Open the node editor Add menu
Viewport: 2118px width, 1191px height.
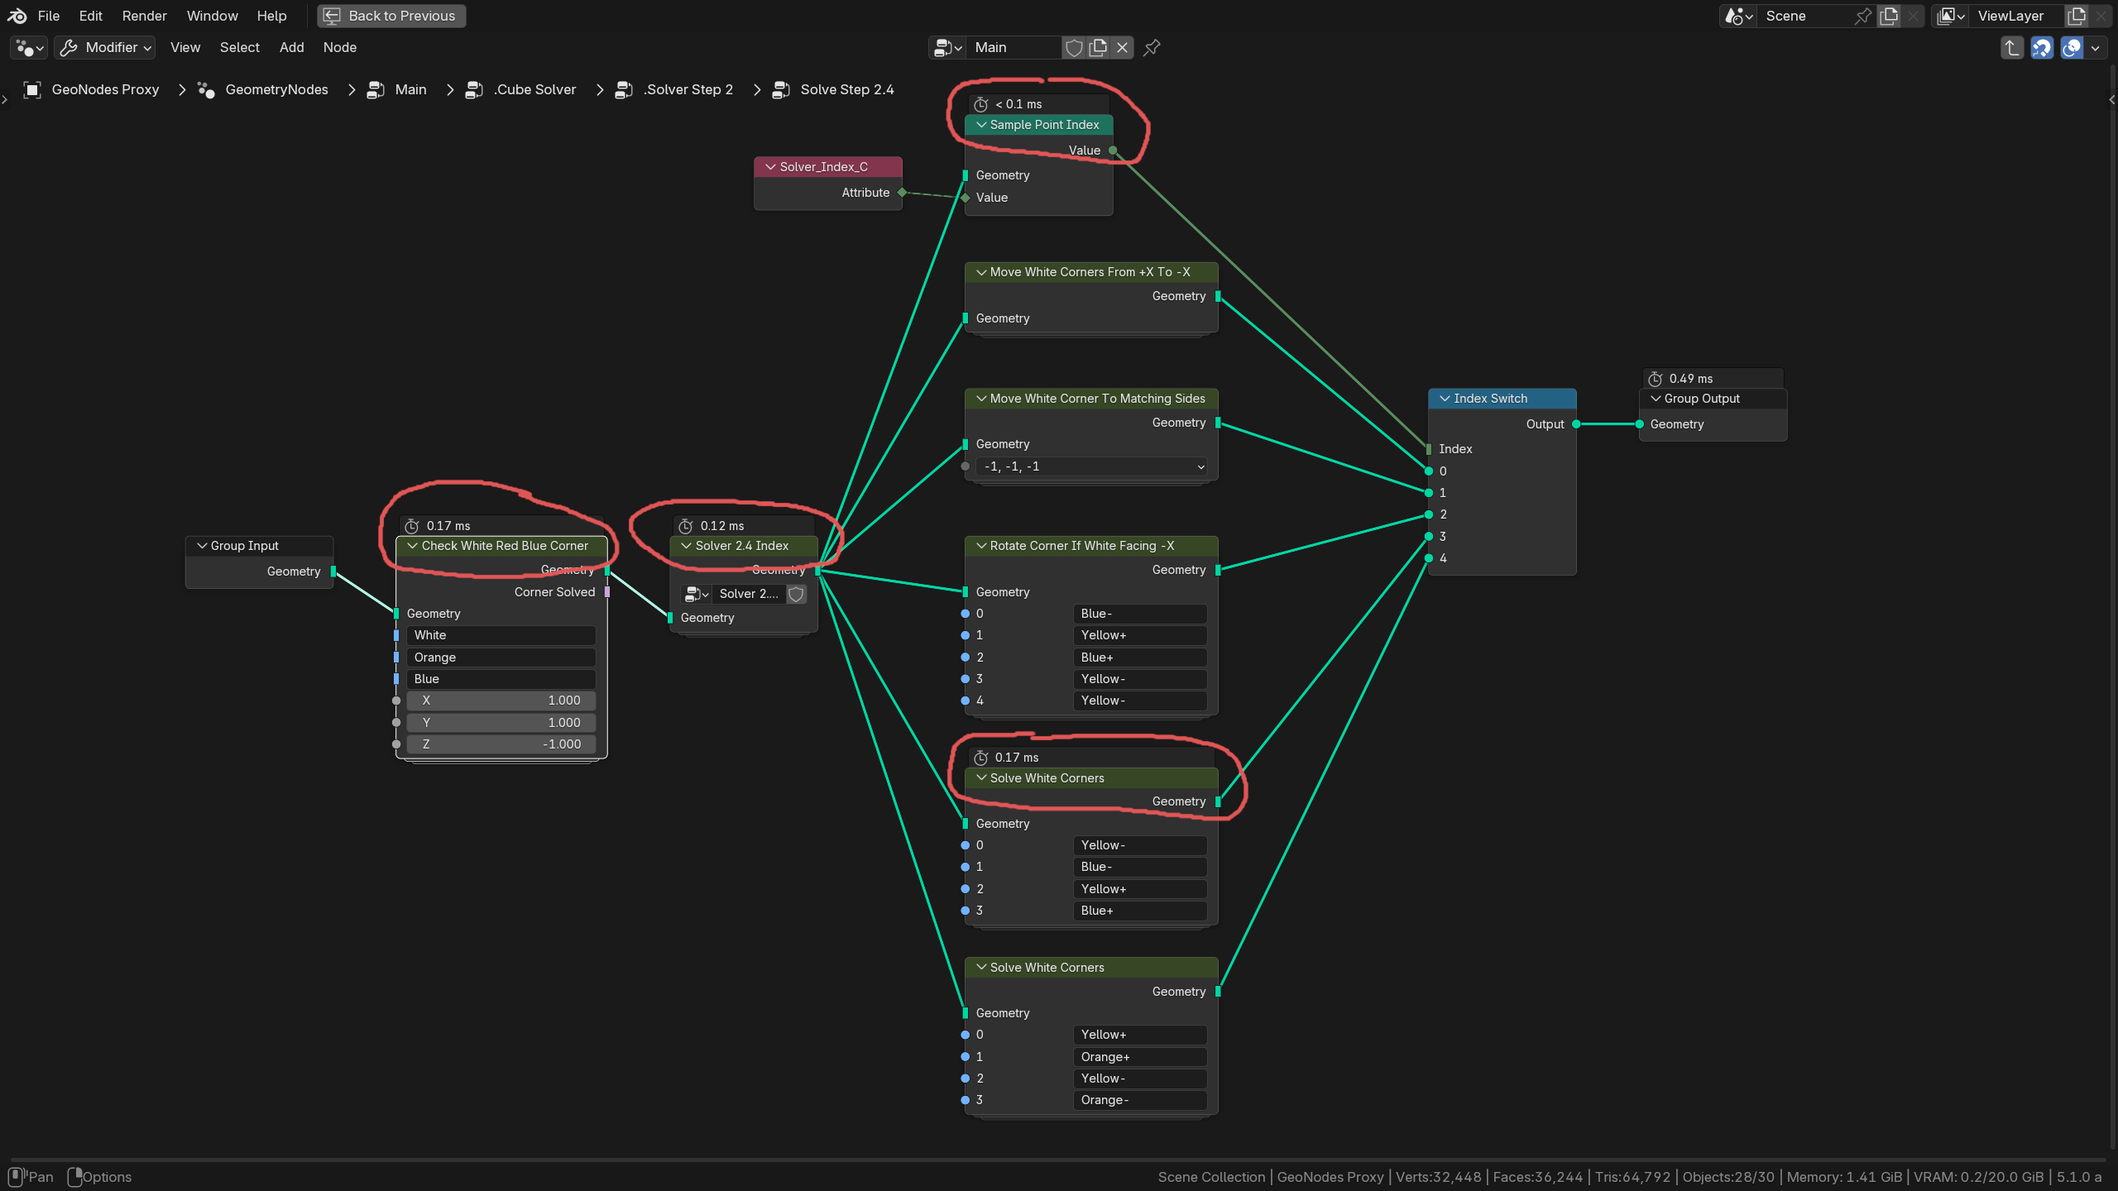pyautogui.click(x=292, y=48)
